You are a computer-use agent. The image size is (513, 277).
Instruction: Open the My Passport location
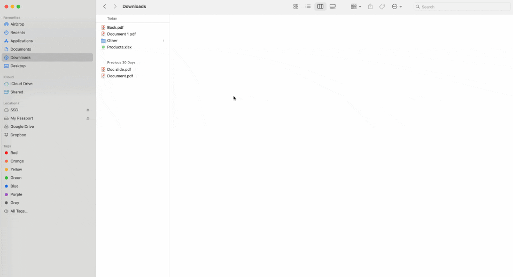tap(47, 118)
